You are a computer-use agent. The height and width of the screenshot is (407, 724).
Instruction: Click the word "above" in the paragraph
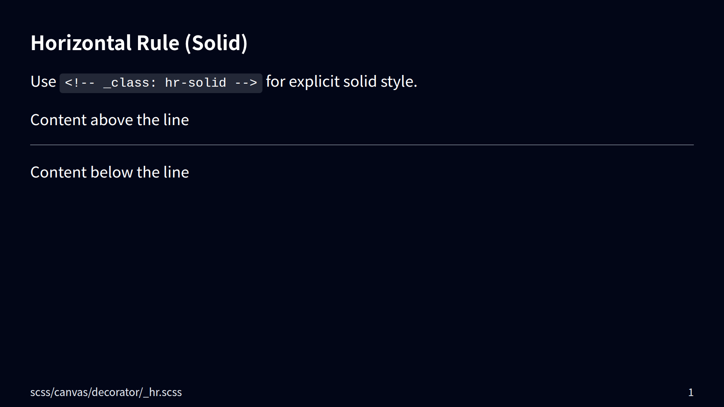point(112,120)
